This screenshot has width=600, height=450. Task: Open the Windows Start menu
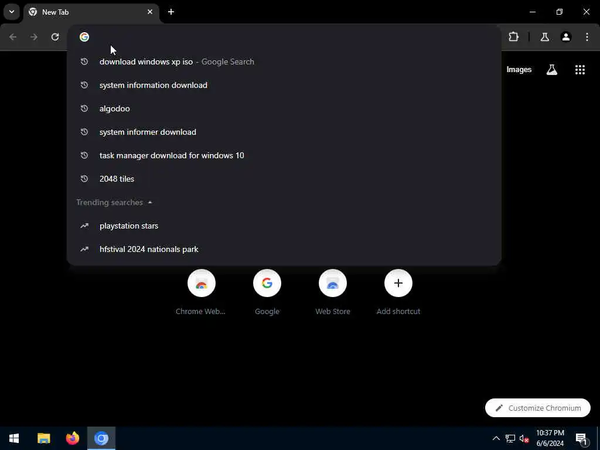point(14,438)
